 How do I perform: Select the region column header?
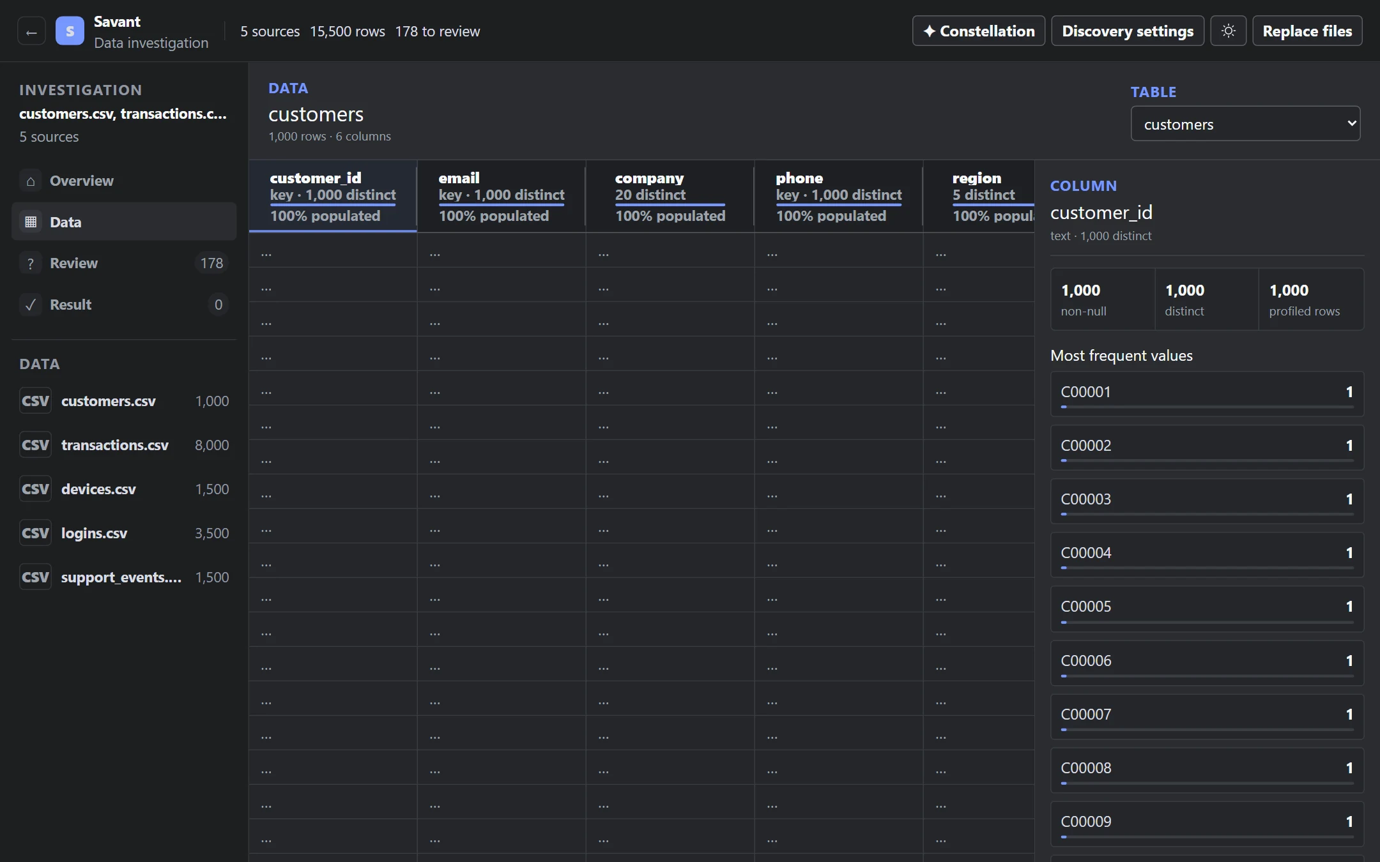(x=979, y=196)
